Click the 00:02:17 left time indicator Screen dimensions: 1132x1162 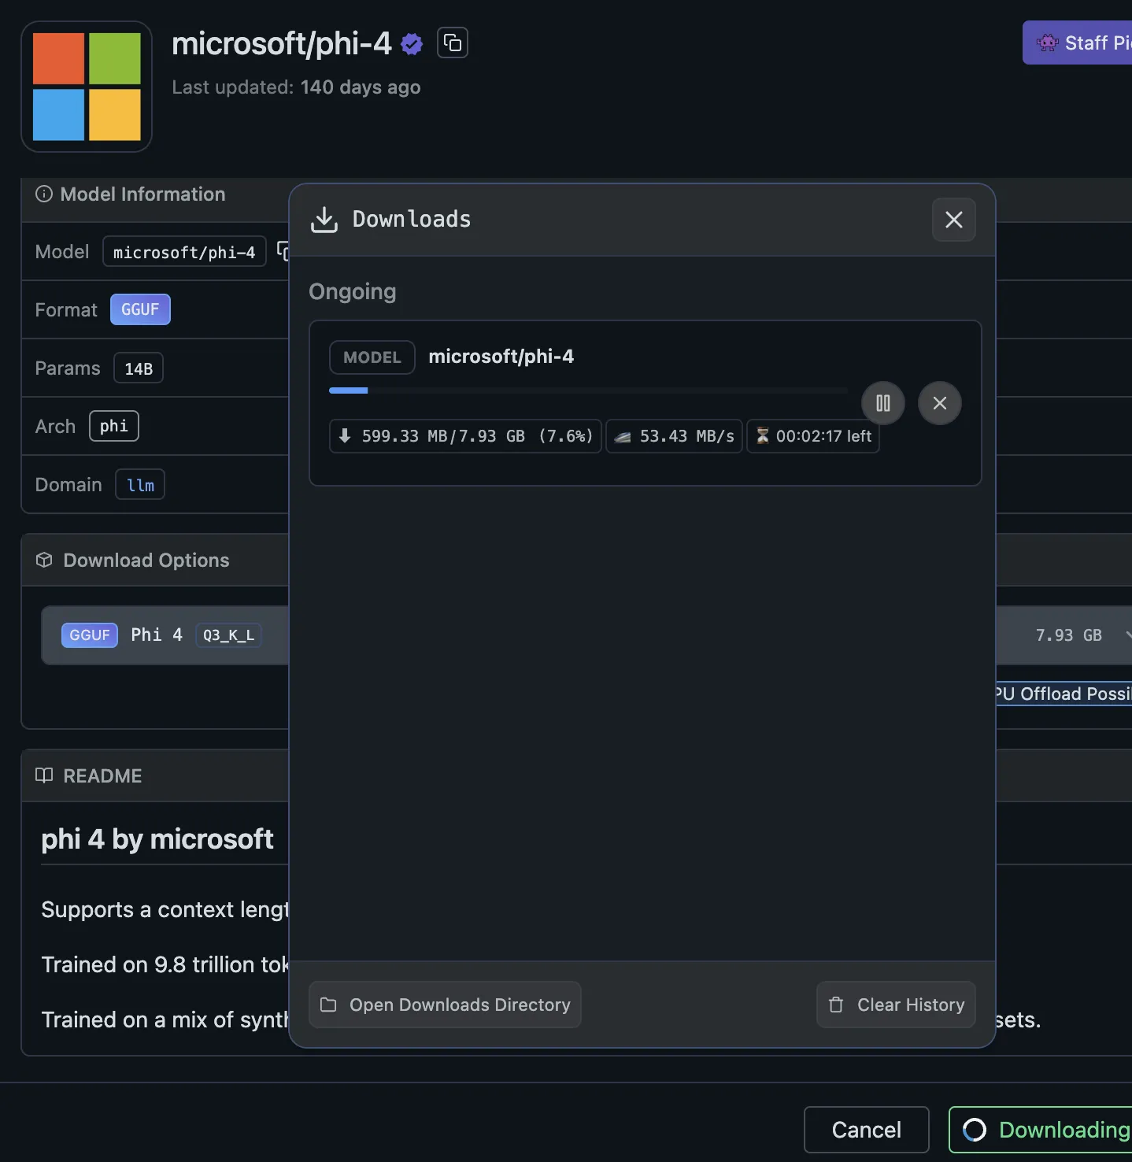813,436
